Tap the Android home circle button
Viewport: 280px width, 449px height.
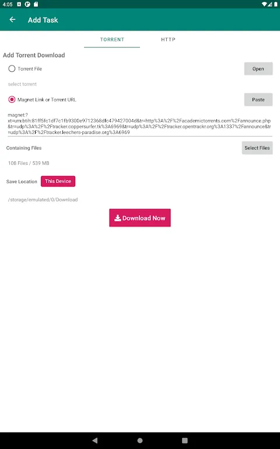[x=140, y=440]
